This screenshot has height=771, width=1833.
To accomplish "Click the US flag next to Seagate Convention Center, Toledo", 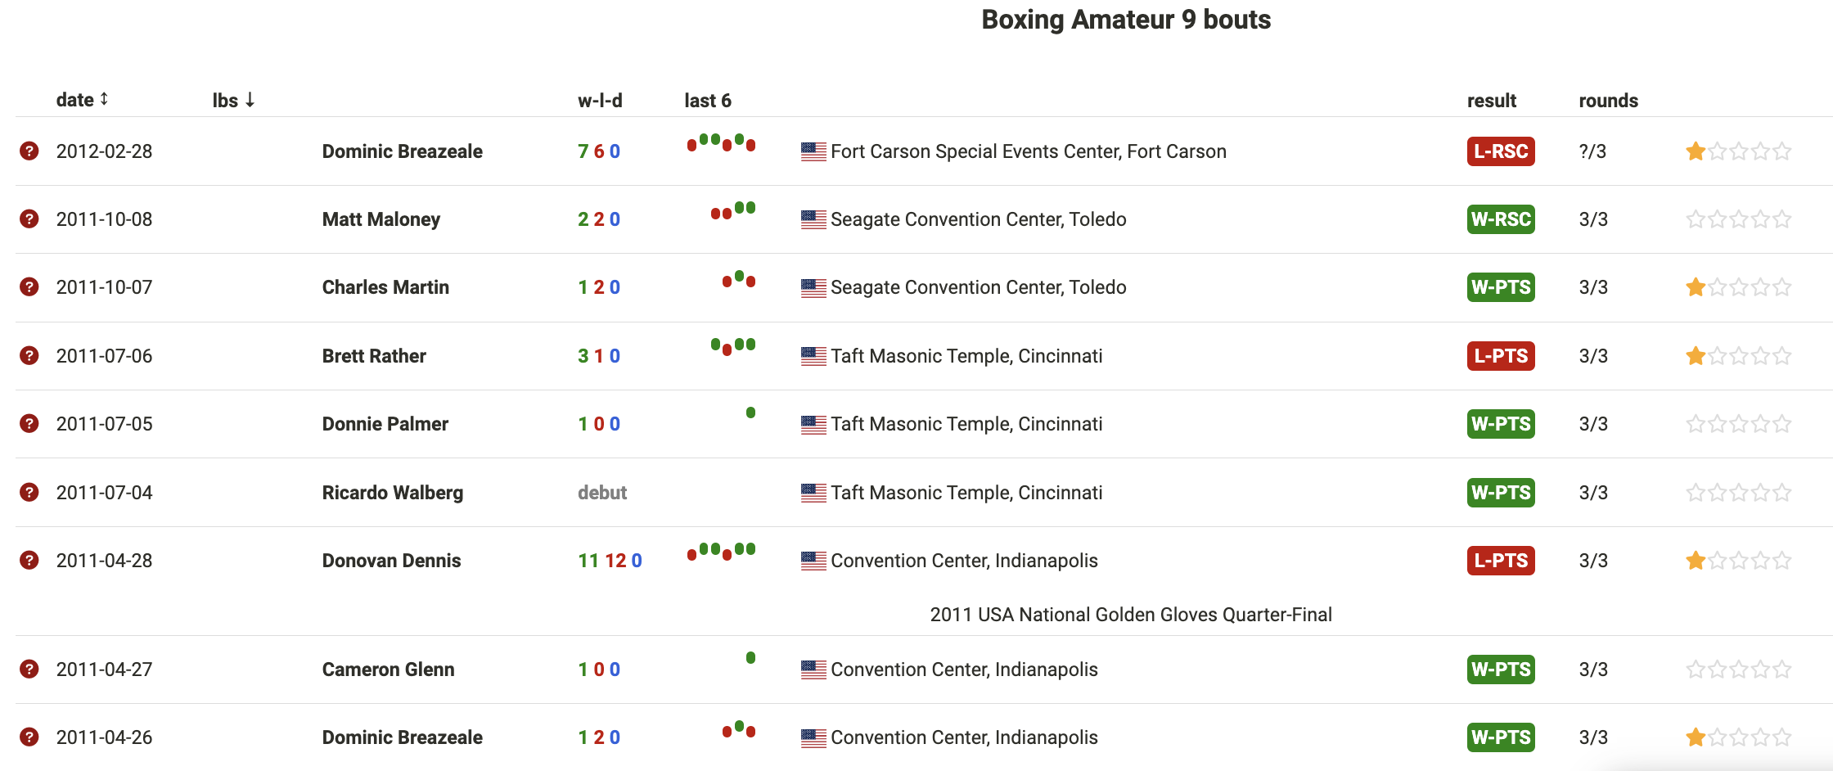I will click(x=813, y=219).
